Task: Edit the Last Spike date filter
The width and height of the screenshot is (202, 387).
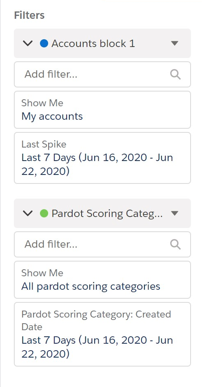Action: [102, 158]
